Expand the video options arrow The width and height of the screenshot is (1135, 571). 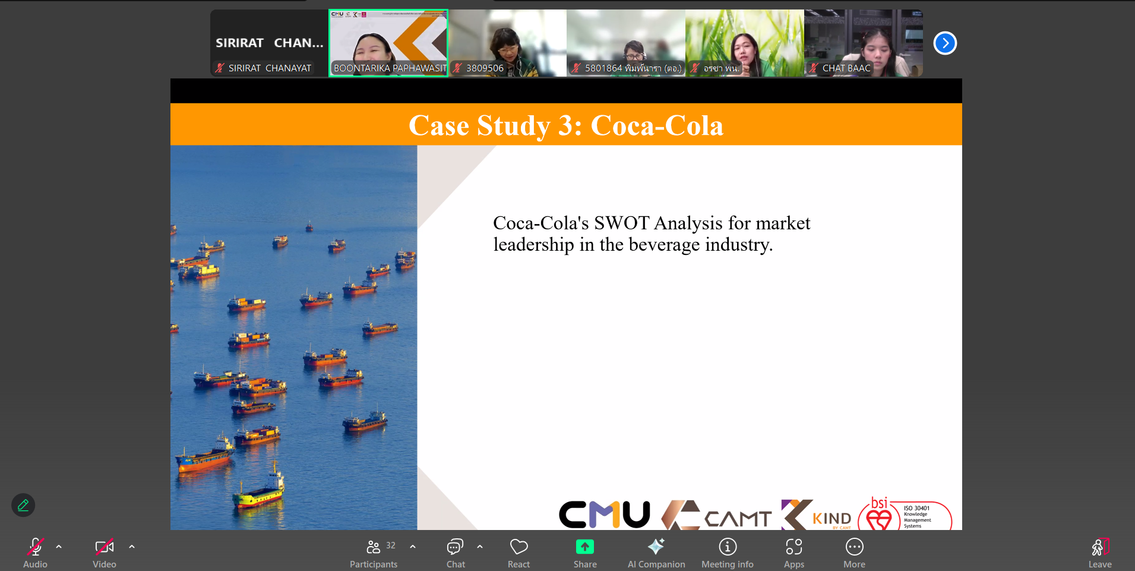[x=132, y=547]
